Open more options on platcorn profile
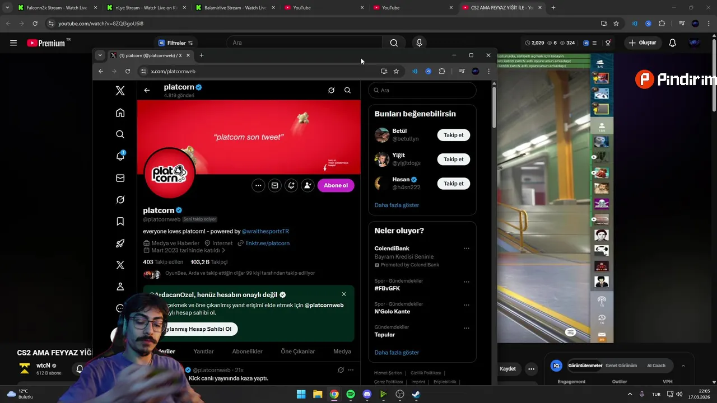Screen dimensions: 717x403 click(x=258, y=185)
